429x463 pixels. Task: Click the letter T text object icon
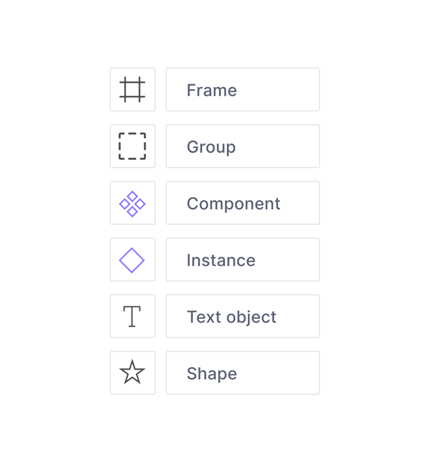pos(132,317)
